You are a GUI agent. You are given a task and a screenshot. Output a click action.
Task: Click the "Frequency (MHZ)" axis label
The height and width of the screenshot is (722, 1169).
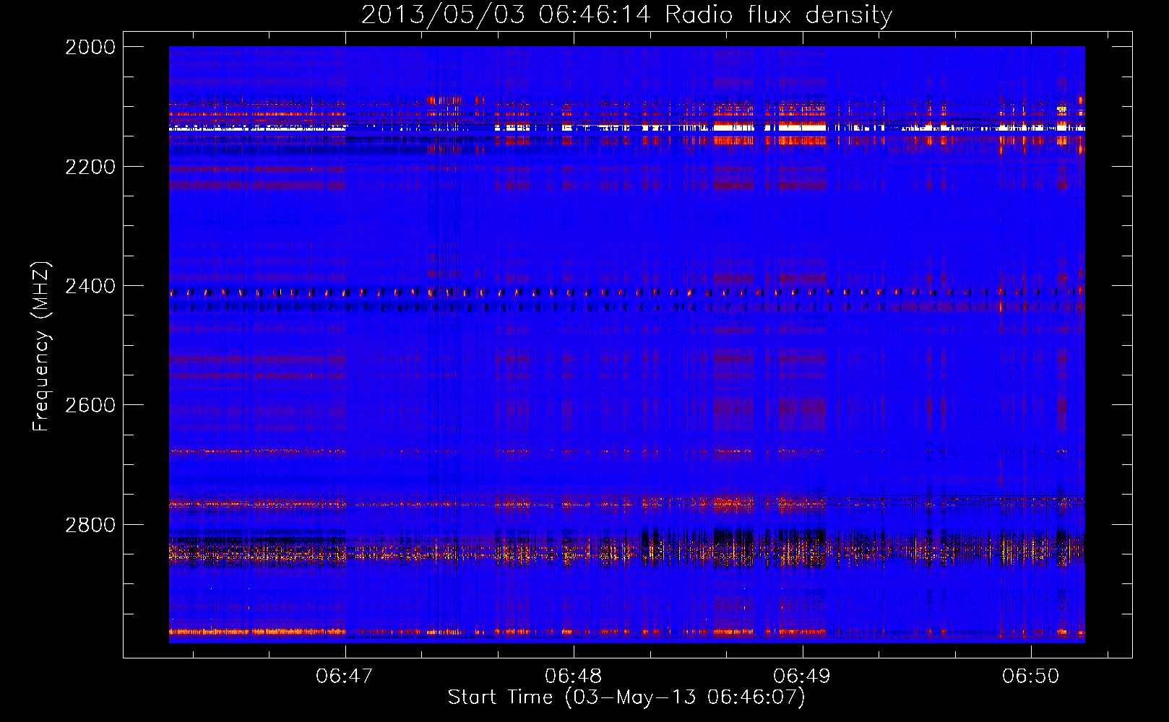41,347
